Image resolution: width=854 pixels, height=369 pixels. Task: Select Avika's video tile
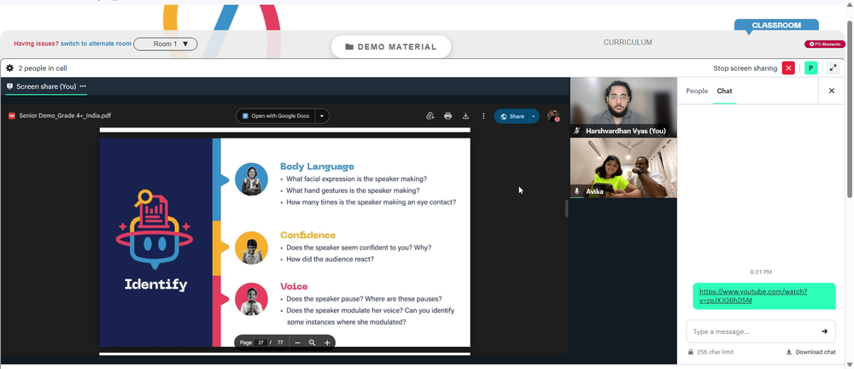[x=623, y=167]
